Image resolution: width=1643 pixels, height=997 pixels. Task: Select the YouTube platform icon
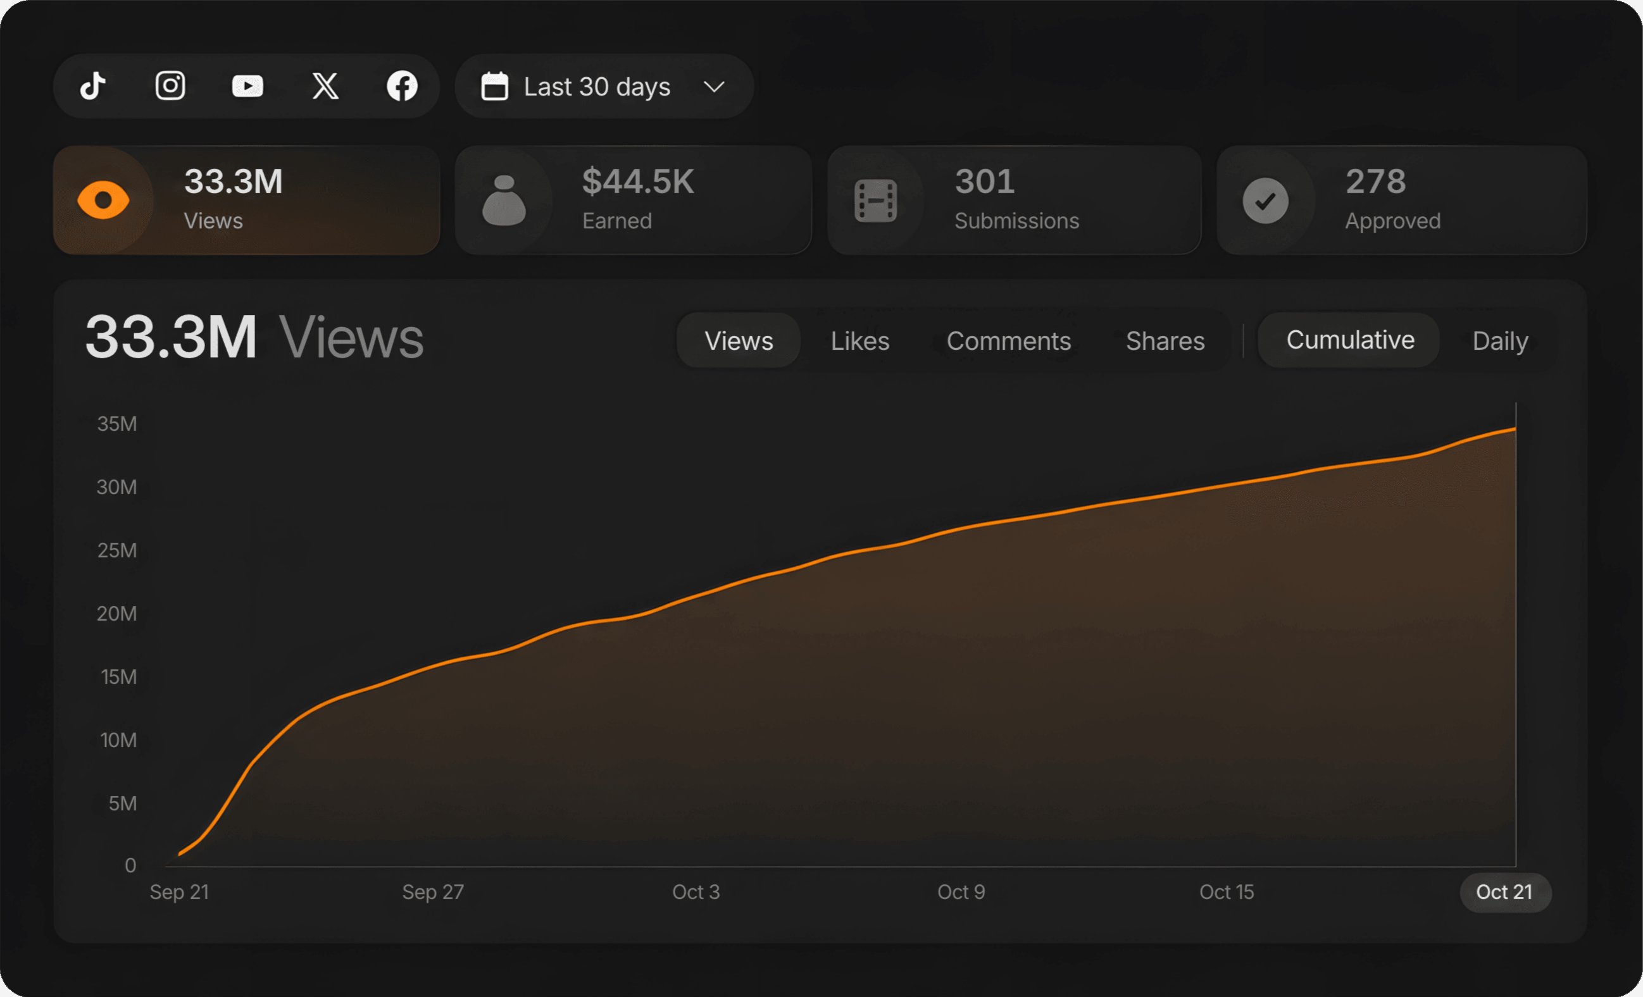pos(247,86)
